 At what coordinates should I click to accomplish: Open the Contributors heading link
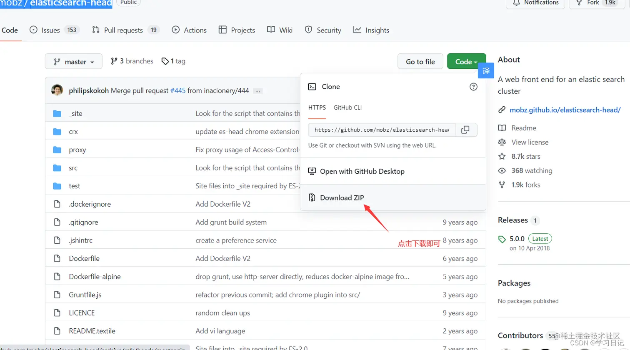(x=520, y=335)
